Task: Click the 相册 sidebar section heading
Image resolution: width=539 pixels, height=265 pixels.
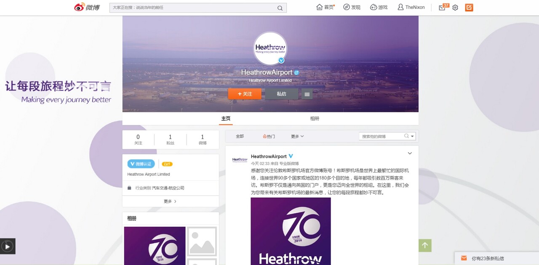Action: coord(132,218)
